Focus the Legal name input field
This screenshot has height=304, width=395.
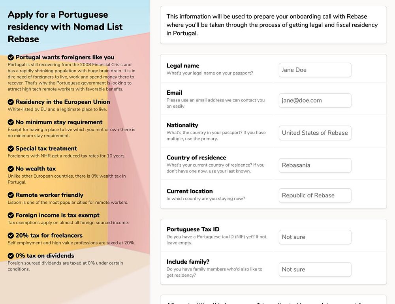(315, 70)
